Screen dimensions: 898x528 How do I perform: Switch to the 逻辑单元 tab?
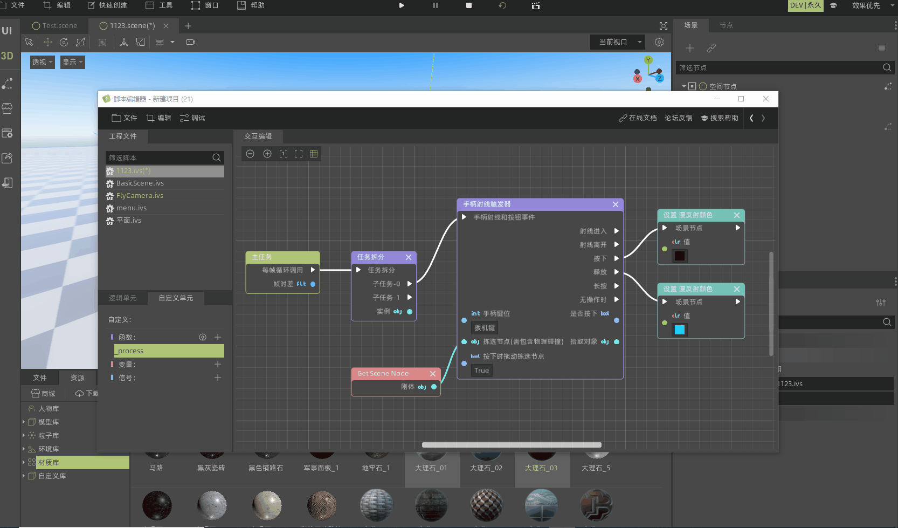[x=123, y=298]
